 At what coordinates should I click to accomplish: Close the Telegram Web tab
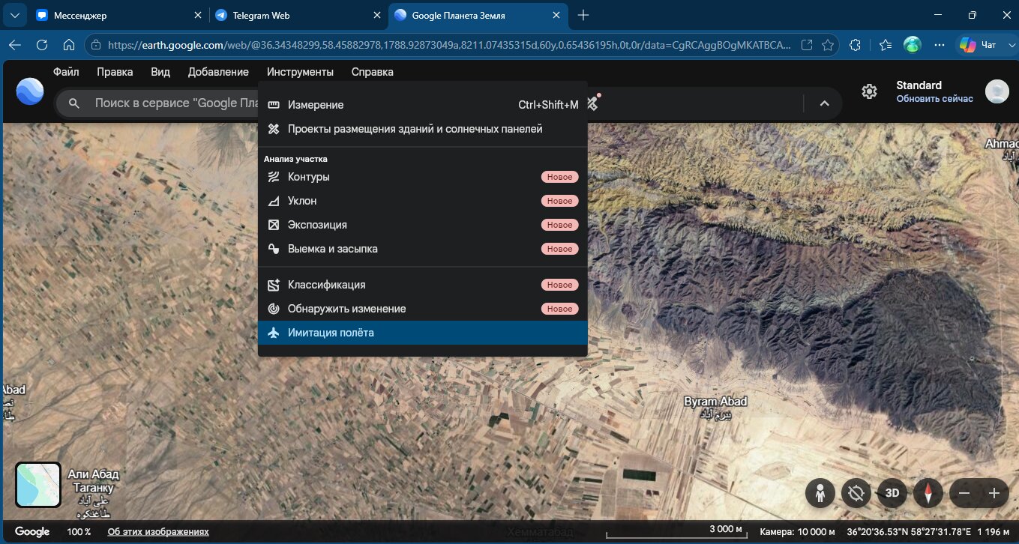pos(376,15)
